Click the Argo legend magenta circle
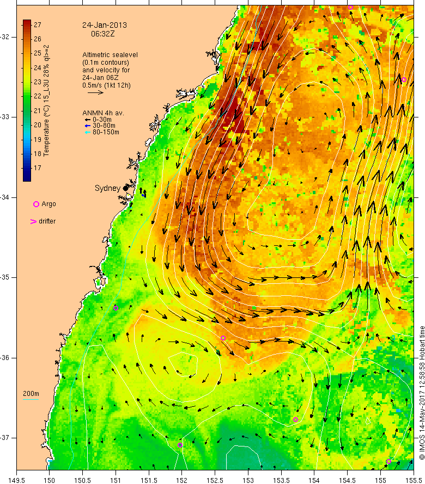 click(36, 204)
